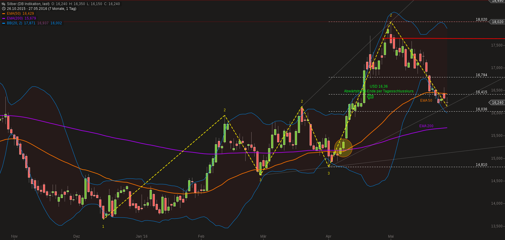Click the '15,000' price axis tick
Screen dimensions: 505x240
click(497, 158)
